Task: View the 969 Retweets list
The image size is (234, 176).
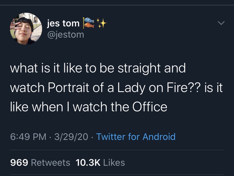Action: coord(40,162)
